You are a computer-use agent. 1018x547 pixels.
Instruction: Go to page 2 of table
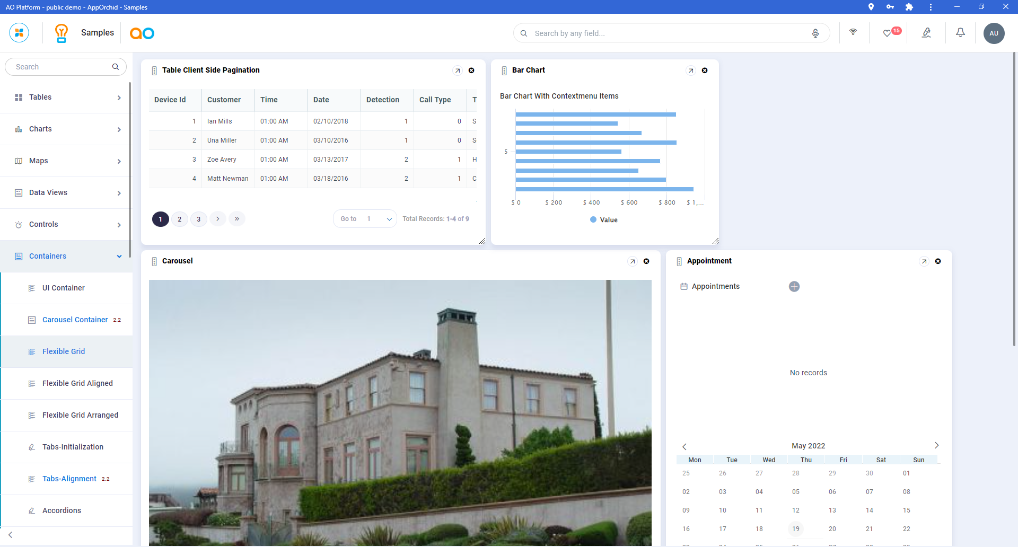(180, 219)
